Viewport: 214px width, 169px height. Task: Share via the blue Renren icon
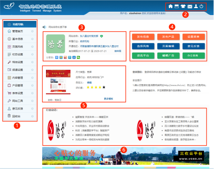(74, 57)
